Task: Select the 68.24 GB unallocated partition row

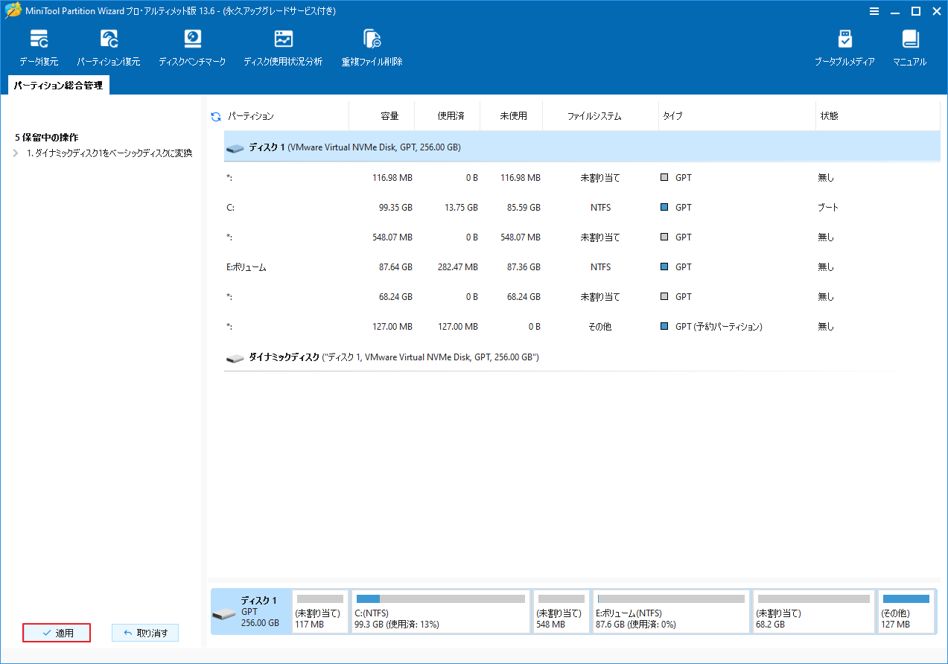Action: 582,297
